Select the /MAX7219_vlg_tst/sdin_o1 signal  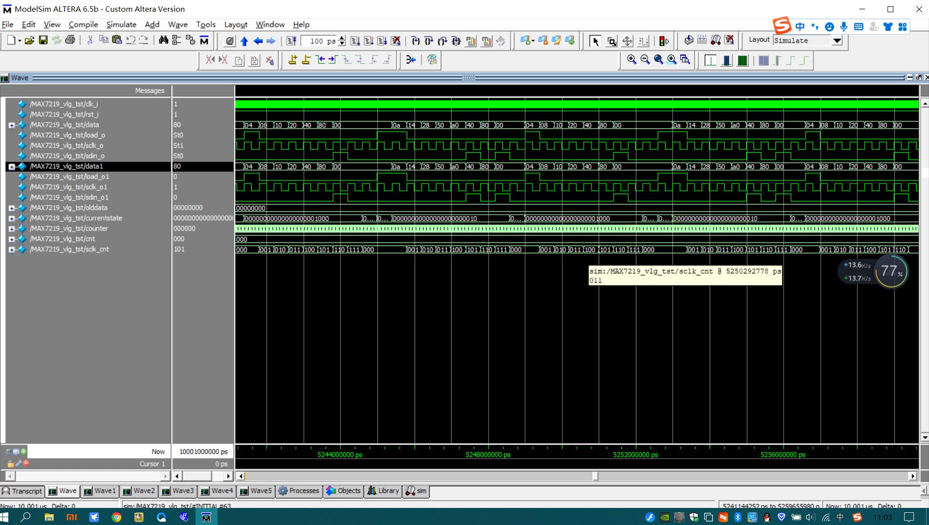click(69, 198)
